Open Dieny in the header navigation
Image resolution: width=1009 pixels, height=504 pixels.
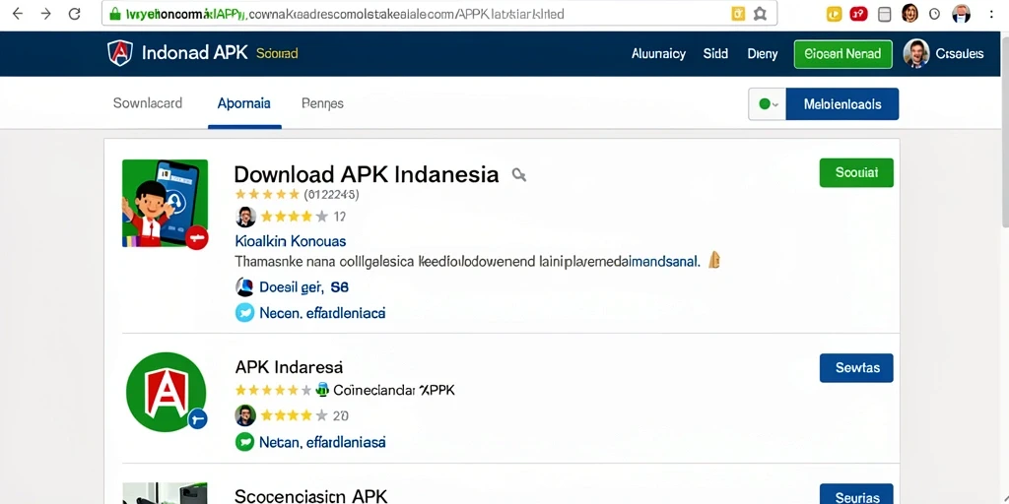[x=763, y=54]
